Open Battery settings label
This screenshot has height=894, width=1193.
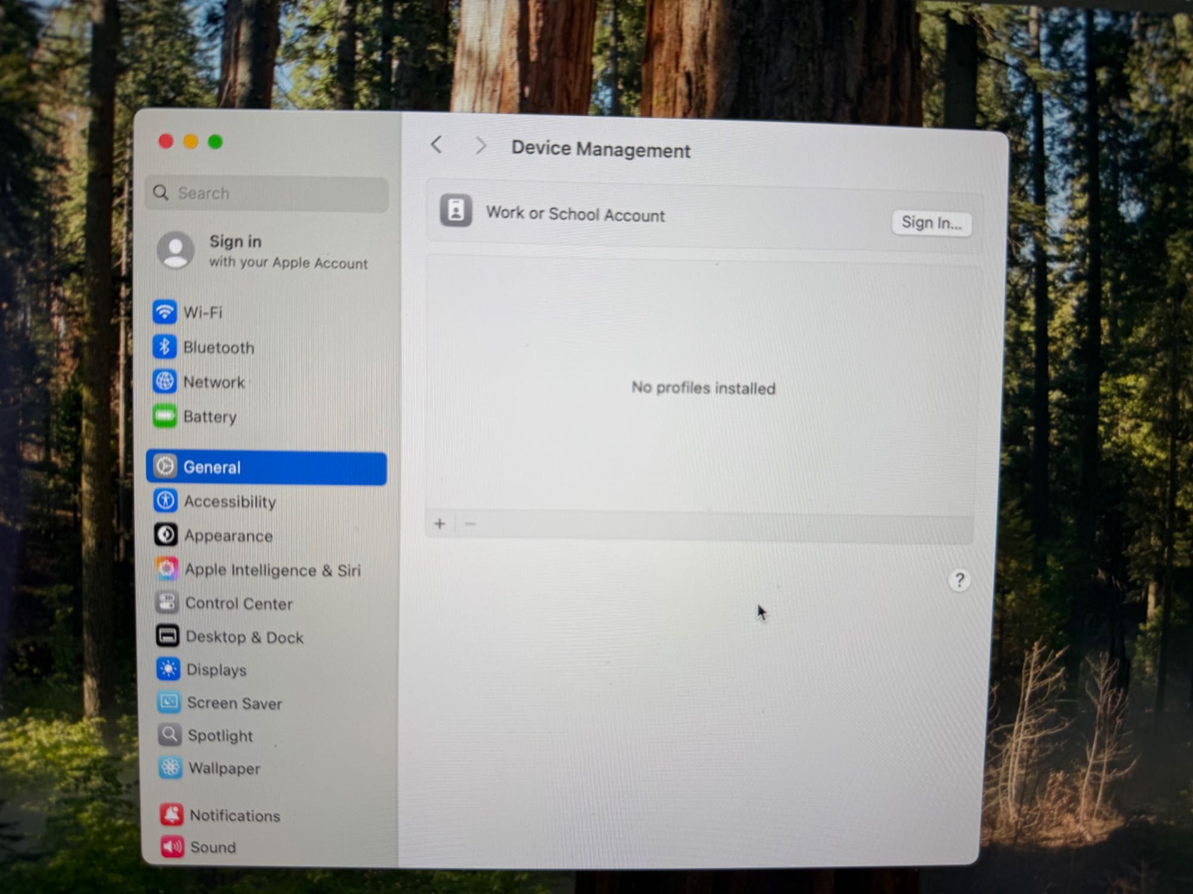[210, 417]
